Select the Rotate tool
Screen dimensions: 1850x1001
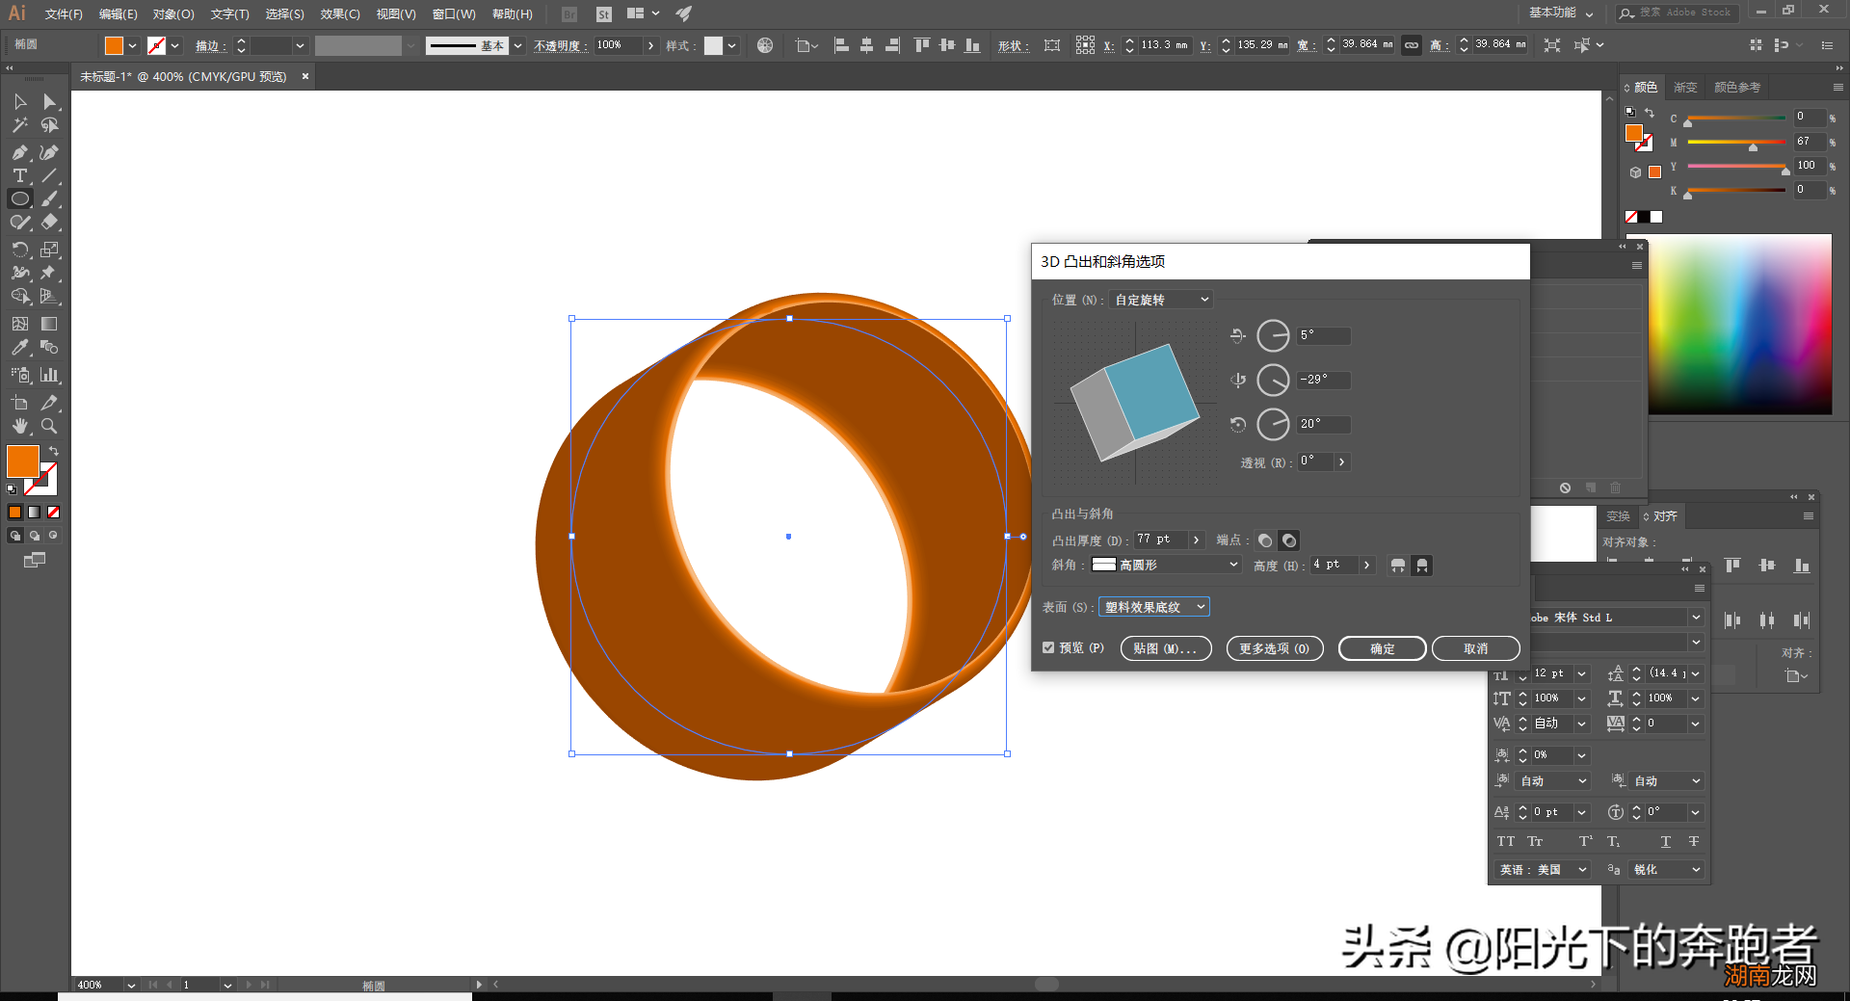[19, 250]
